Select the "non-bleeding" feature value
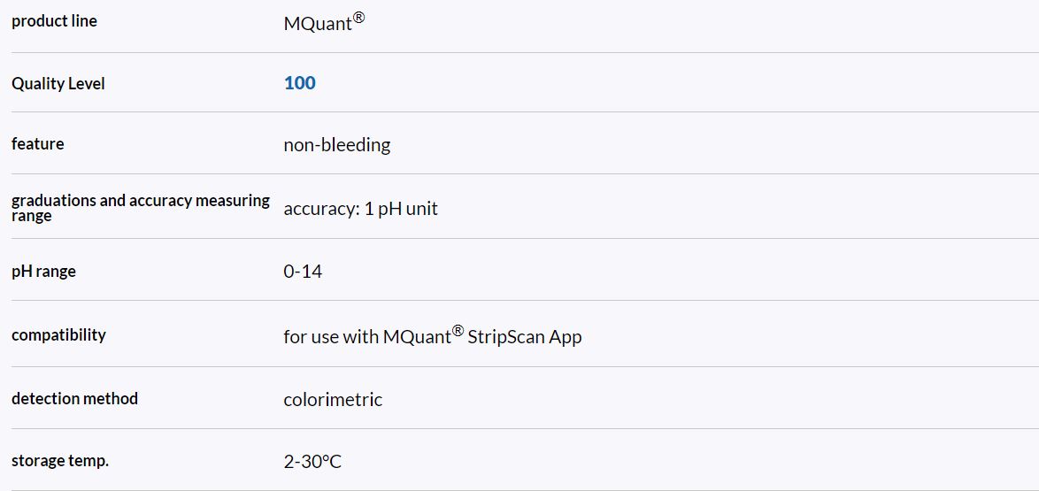This screenshot has width=1039, height=491. point(336,145)
